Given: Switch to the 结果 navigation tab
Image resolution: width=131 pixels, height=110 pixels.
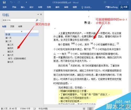Looking at the screenshot, I should tap(20, 26).
